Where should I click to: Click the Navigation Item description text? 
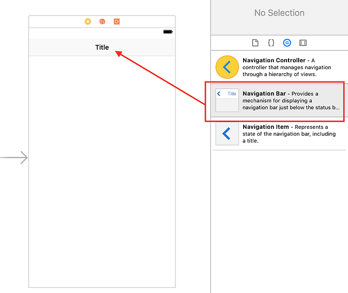289,134
